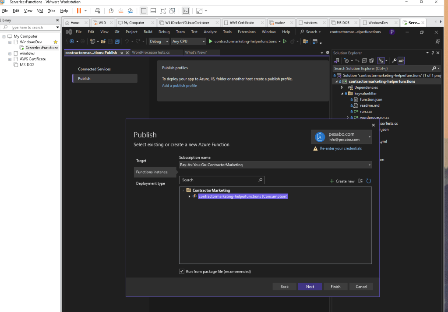Switch to WordProcessorTests.cs tab
This screenshot has height=312, width=448.
coord(151,53)
